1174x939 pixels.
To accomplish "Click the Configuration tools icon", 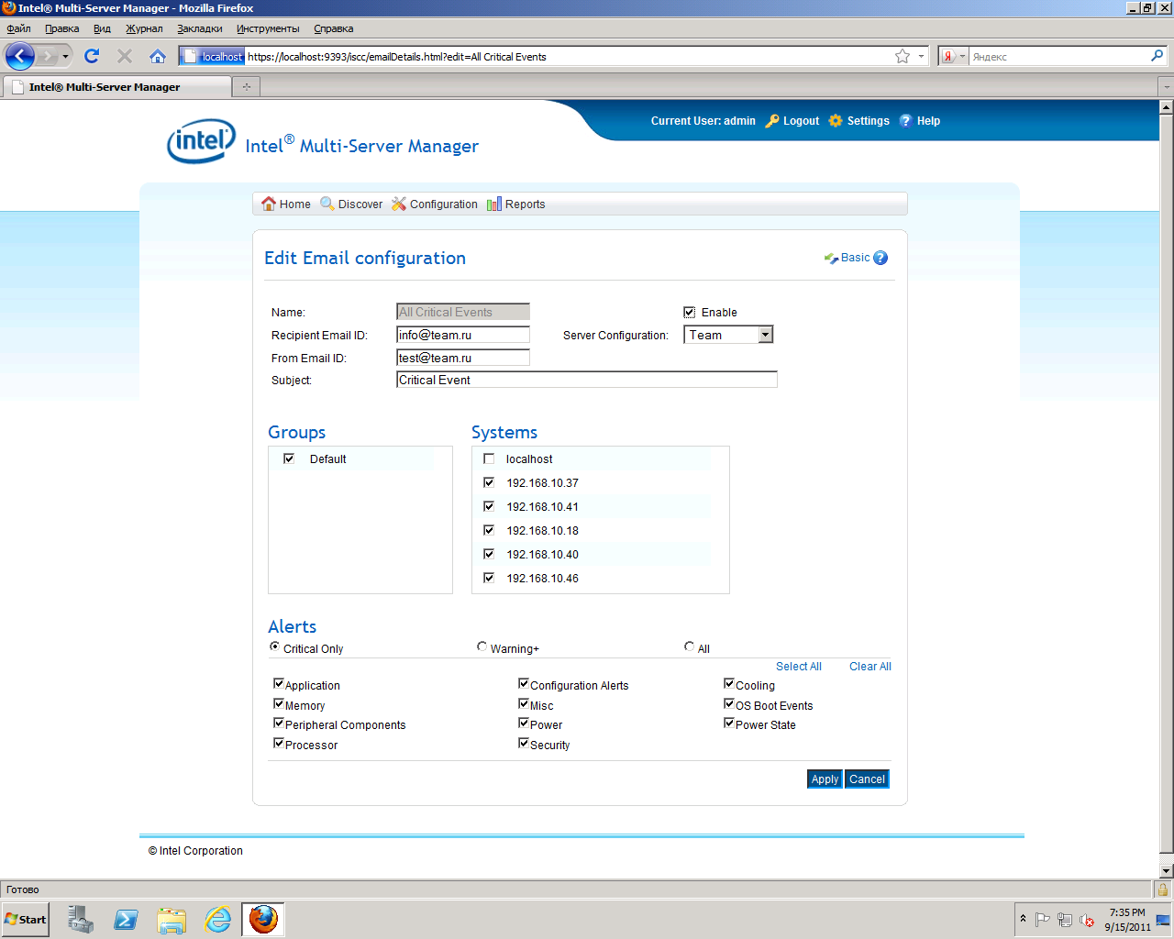I will (x=399, y=204).
